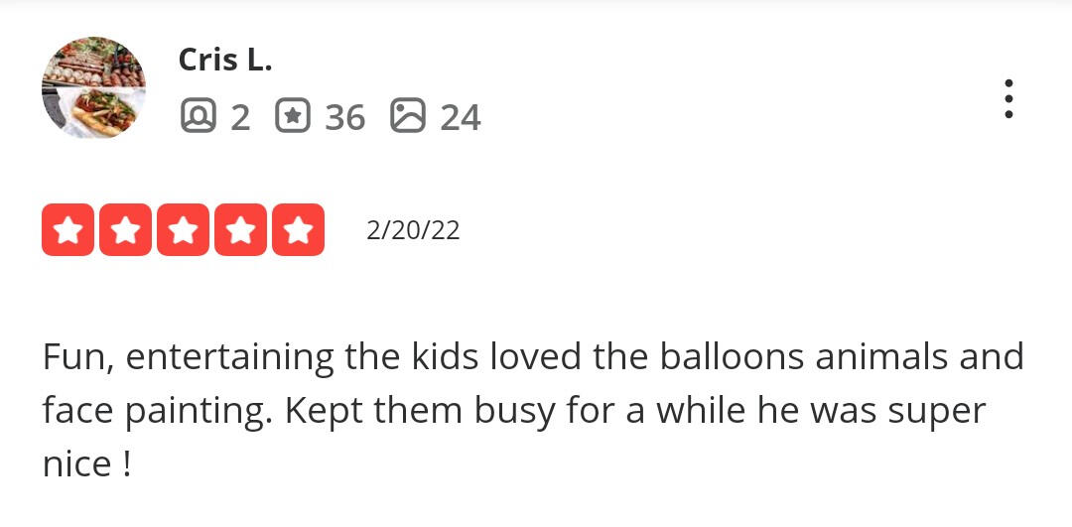Open Cris L.'s profile photo
The width and height of the screenshot is (1072, 527).
tap(93, 87)
